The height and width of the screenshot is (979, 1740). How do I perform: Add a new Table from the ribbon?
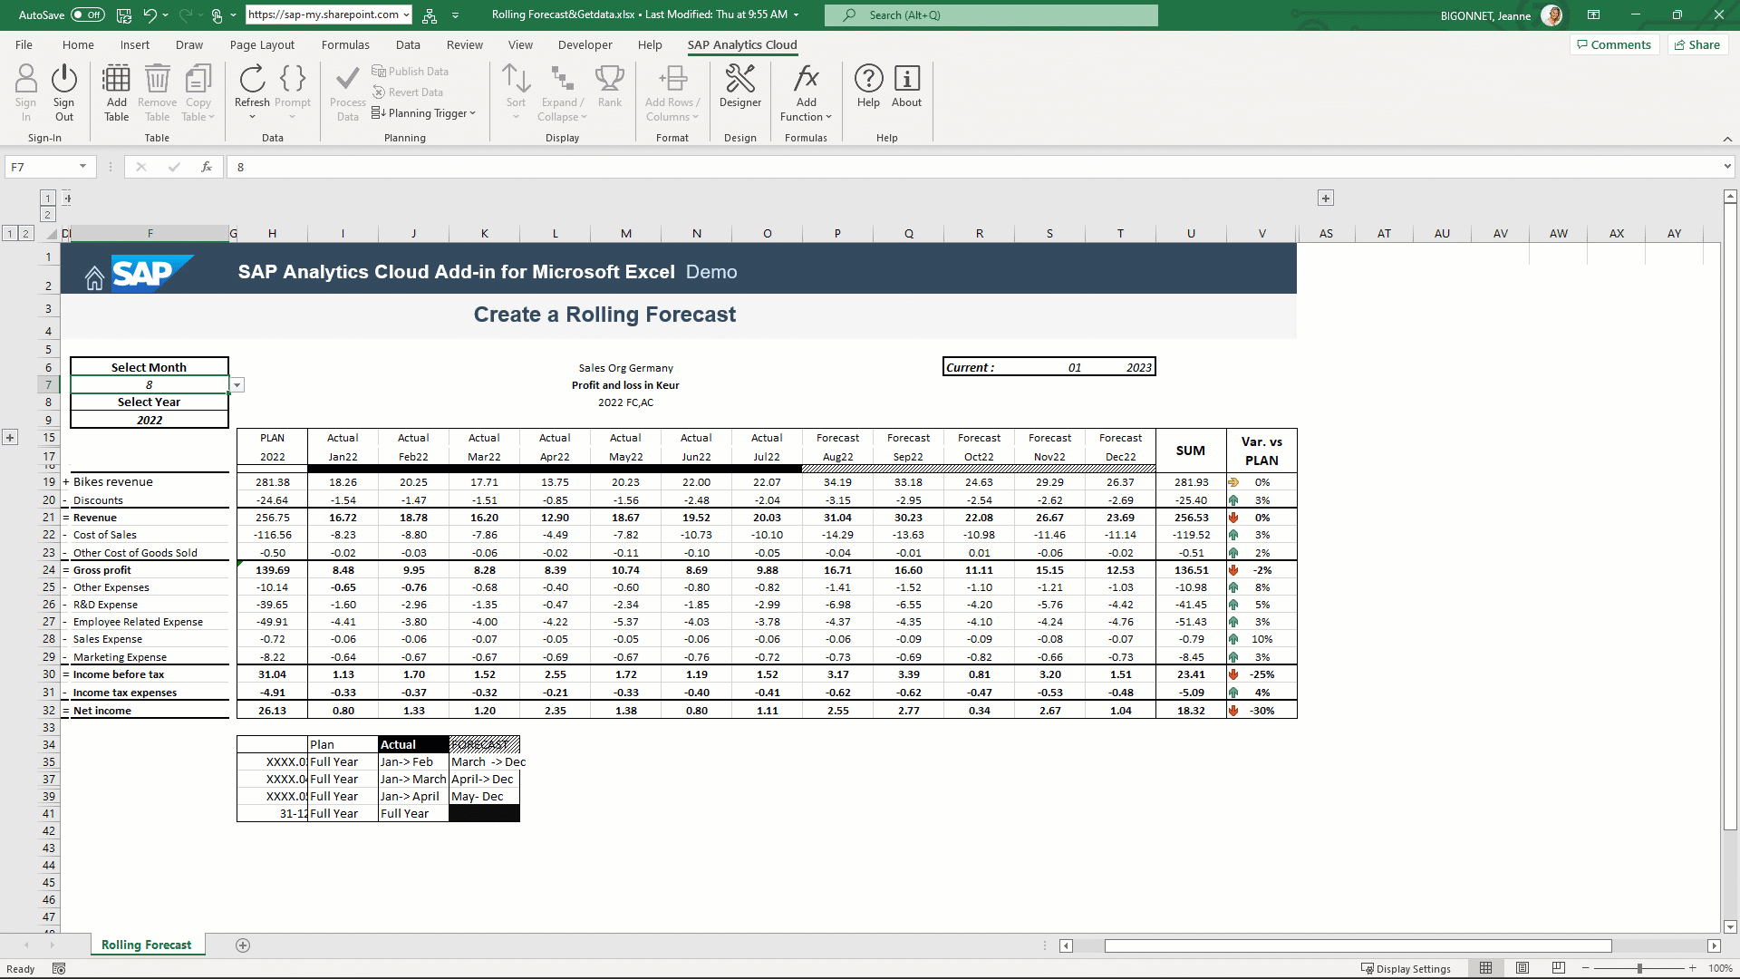(x=116, y=91)
